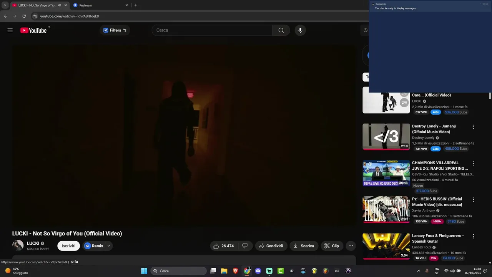Screen dimensions: 492x277
Task: Switch the ITA keyboard language indicator
Action: [x=437, y=271]
